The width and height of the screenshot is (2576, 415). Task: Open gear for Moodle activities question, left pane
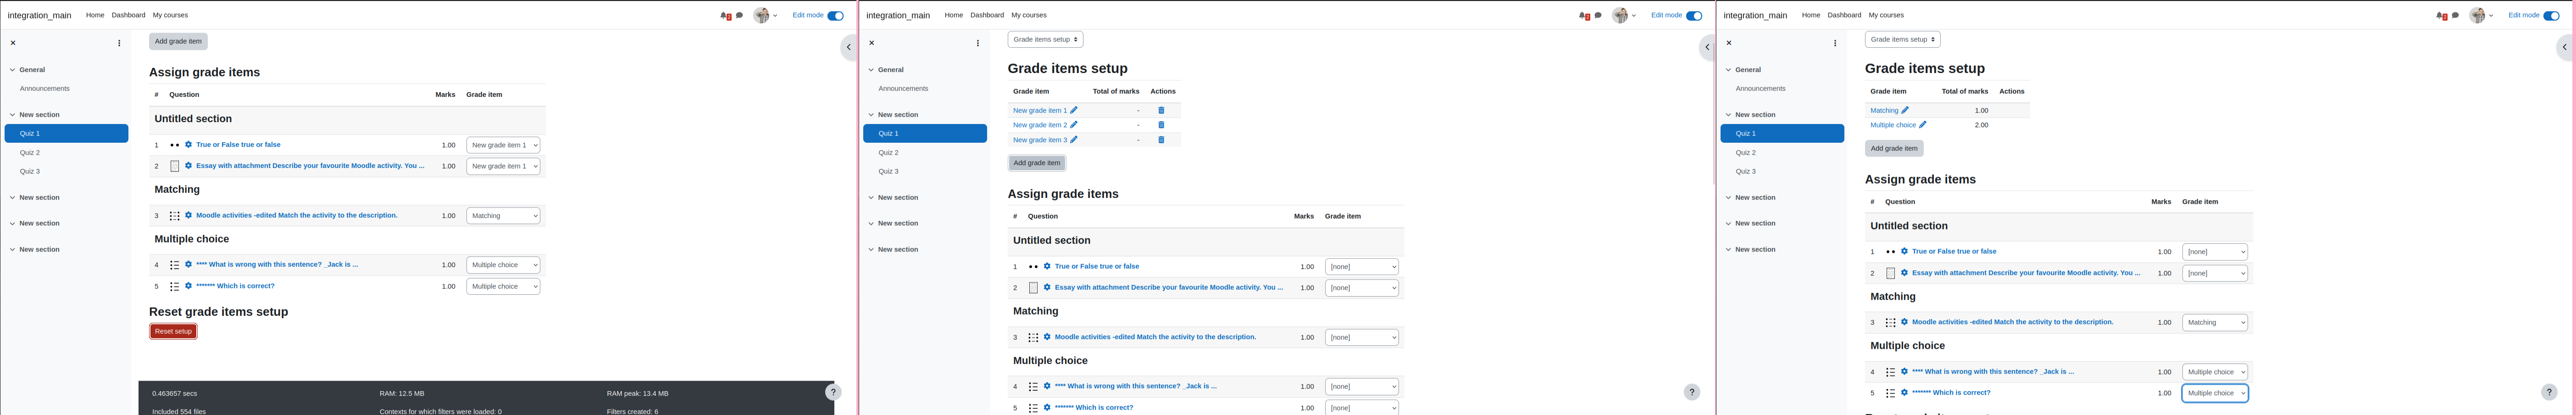[x=188, y=215]
